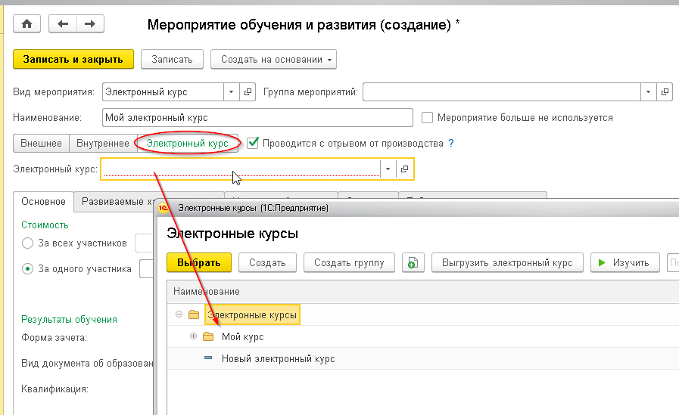Go forward with the right arrow
The width and height of the screenshot is (679, 415).
(x=89, y=24)
